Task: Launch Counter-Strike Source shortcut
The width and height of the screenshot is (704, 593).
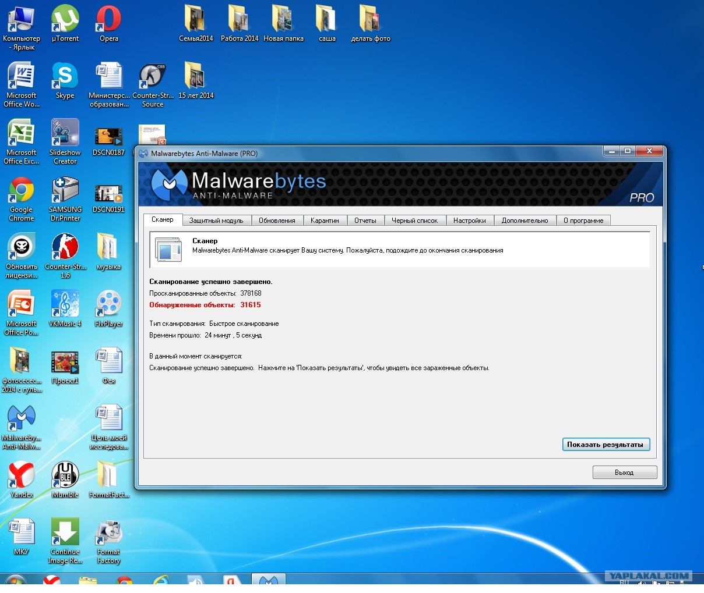Action: point(153,84)
